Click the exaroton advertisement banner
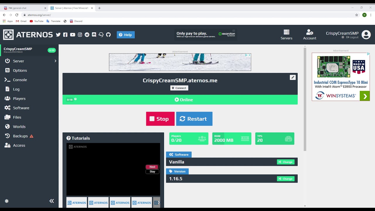Screen dimensions: 375x211 pyautogui.click(x=206, y=35)
